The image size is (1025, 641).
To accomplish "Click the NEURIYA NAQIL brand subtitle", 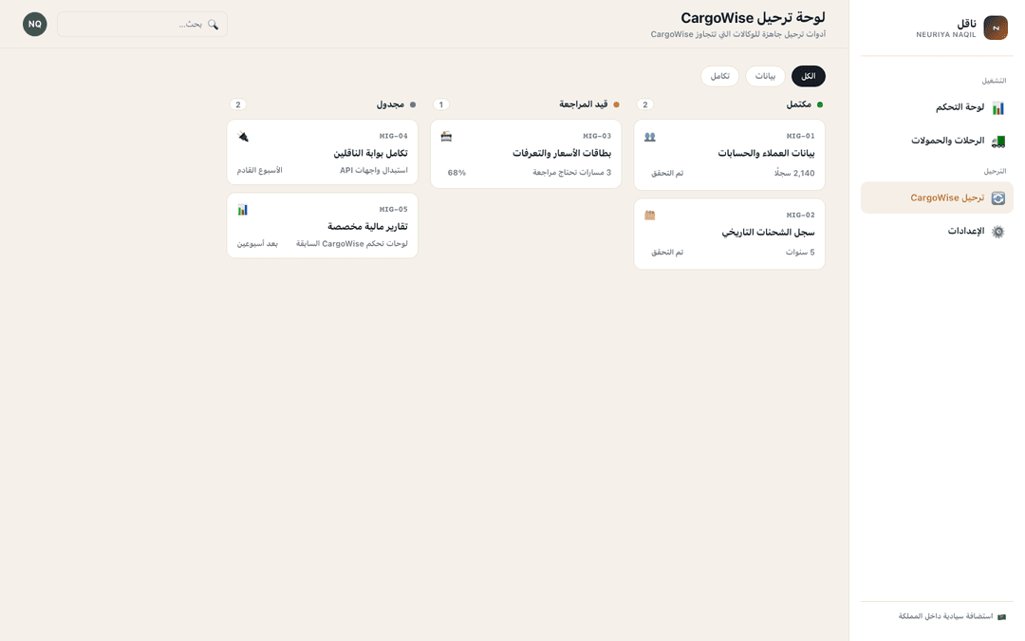I will (946, 35).
